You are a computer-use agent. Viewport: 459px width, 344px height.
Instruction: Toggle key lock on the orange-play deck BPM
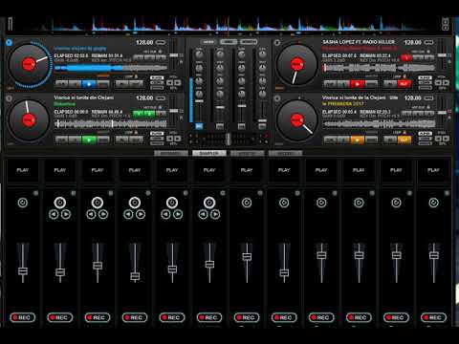click(x=428, y=98)
